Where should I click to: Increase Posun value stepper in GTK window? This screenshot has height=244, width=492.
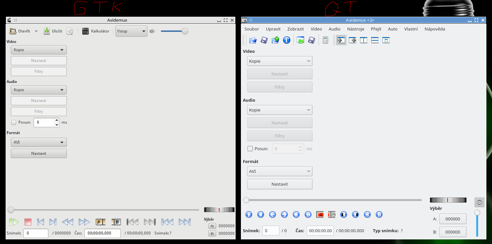(x=57, y=120)
